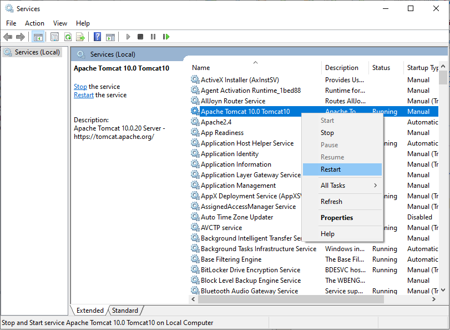Select BitLocker Drive Encryption Service row
The image size is (450, 330).
pyautogui.click(x=314, y=270)
